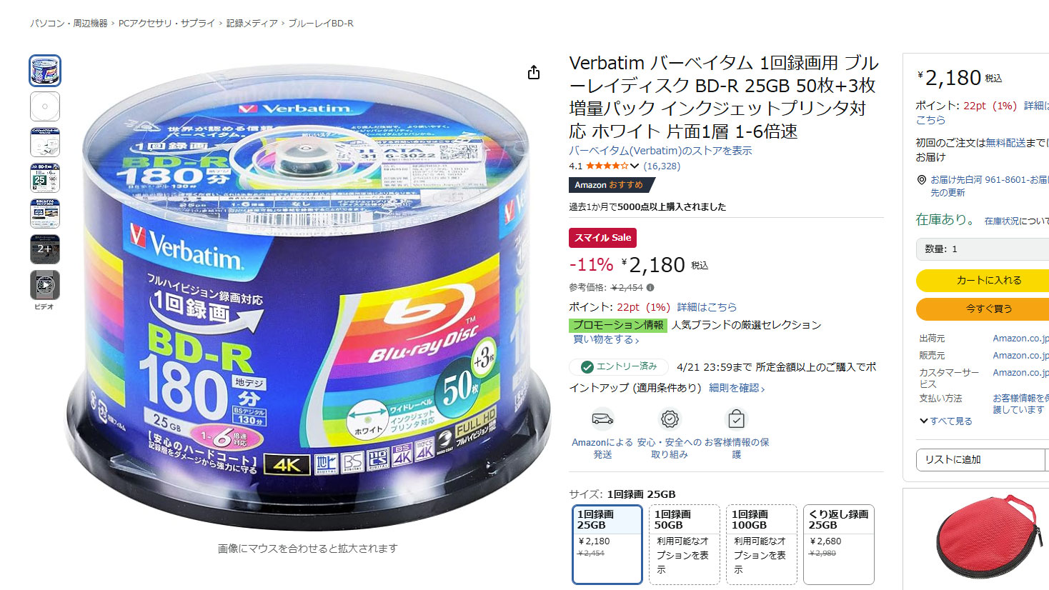Select the くり返し録画 25GB size option

click(x=839, y=544)
